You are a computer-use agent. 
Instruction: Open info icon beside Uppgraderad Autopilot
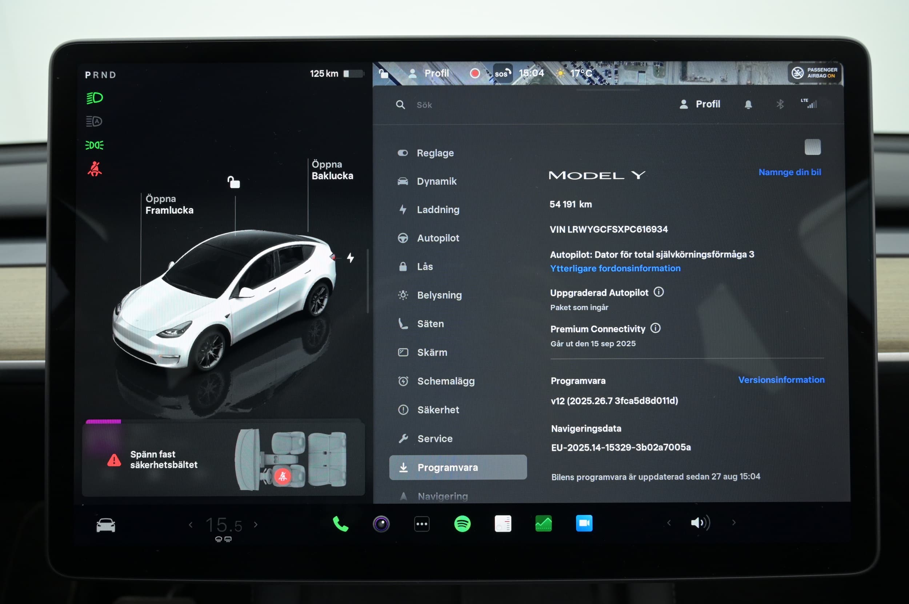tap(658, 292)
